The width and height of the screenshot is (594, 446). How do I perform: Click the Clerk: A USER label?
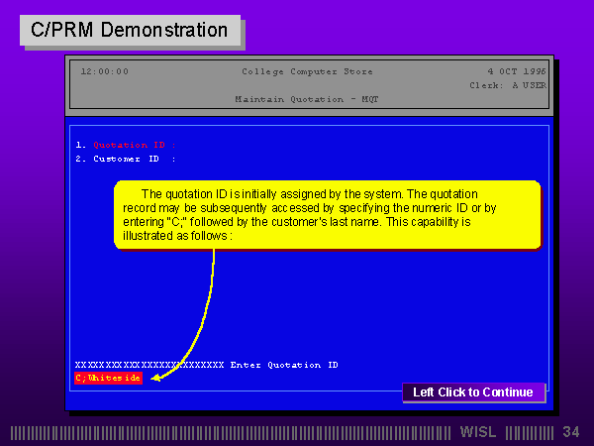click(x=507, y=85)
